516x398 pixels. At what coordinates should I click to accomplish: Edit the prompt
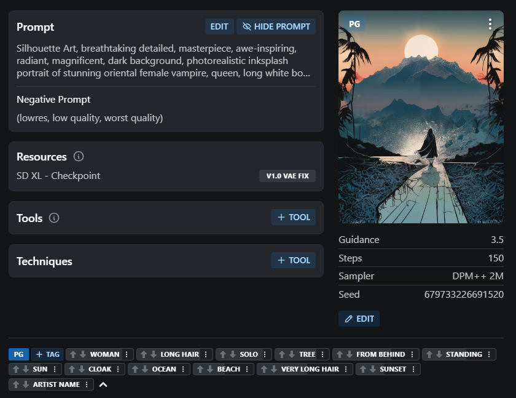click(219, 26)
